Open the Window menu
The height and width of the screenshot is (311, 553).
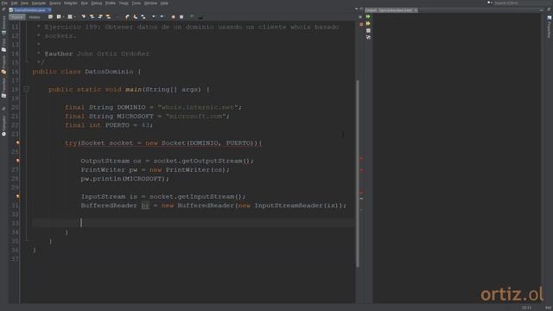point(150,3)
